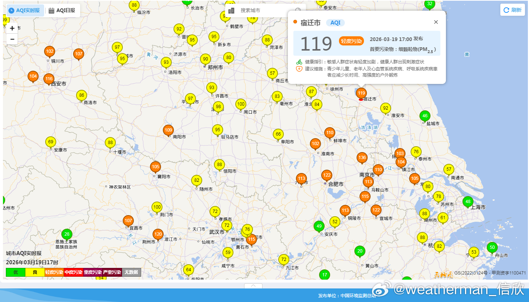Click the 46 marker at 盐城市
529x302 pixels.
click(x=425, y=116)
